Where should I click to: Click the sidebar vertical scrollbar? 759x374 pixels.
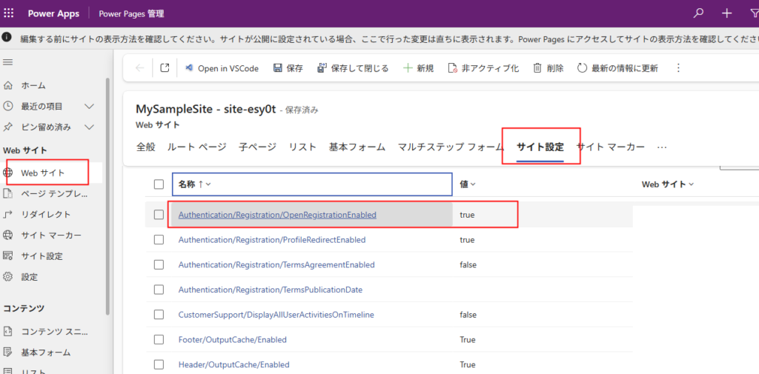point(107,200)
